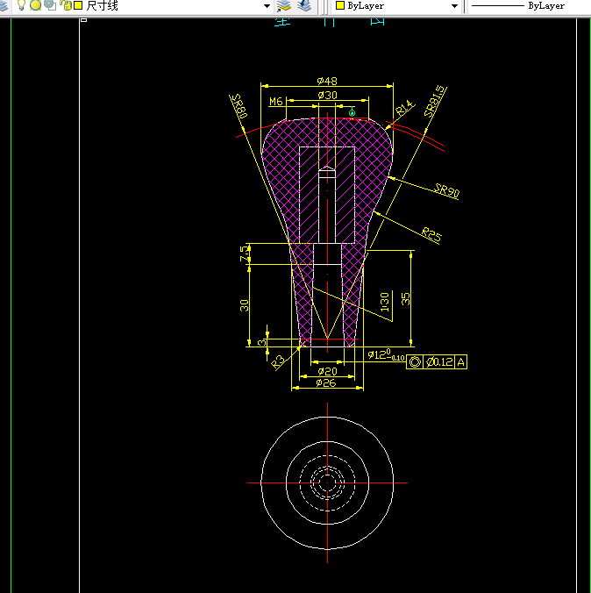The image size is (591, 593).
Task: Toggle the layer lock padlock icon
Action: click(66, 5)
